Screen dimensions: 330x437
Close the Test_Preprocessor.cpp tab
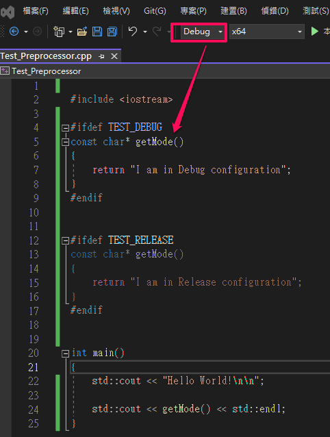(114, 57)
